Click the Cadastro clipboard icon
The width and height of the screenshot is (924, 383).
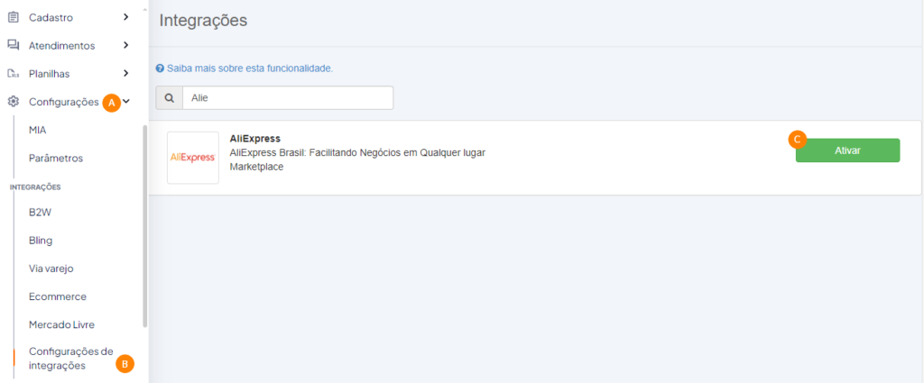pos(13,17)
